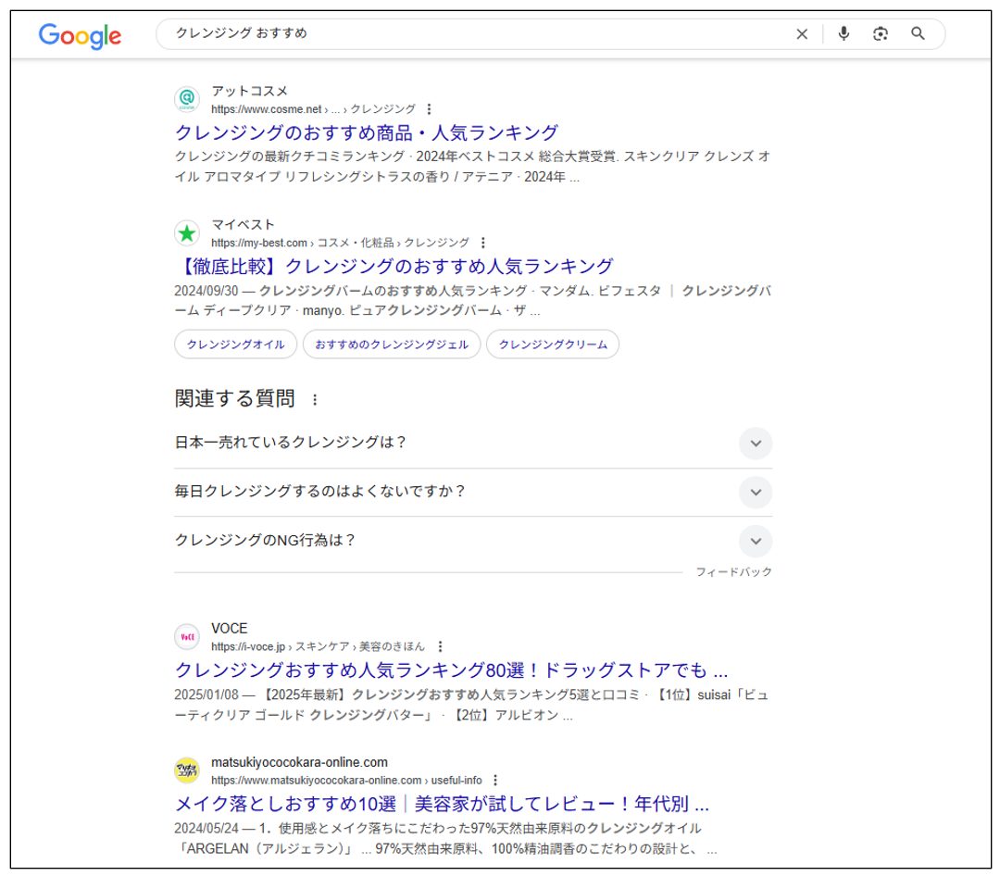This screenshot has height=876, width=1000.
Task: Click the 関連する質問 heading
Action: pos(234,399)
